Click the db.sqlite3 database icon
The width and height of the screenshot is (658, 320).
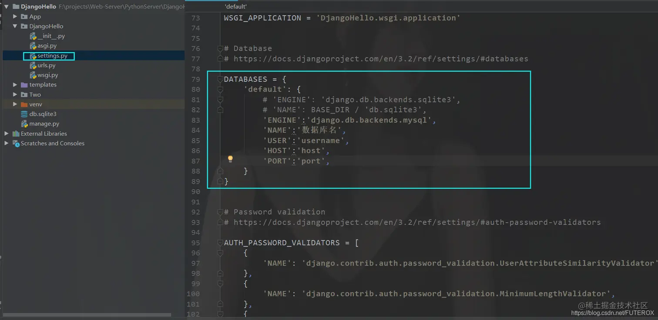(x=24, y=114)
